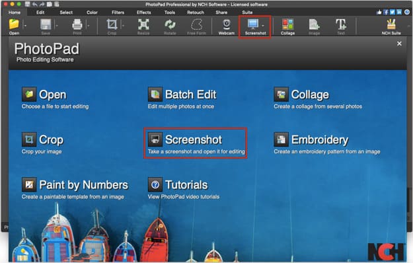
Task: Click the Print toolbar icon
Action: pyautogui.click(x=77, y=24)
